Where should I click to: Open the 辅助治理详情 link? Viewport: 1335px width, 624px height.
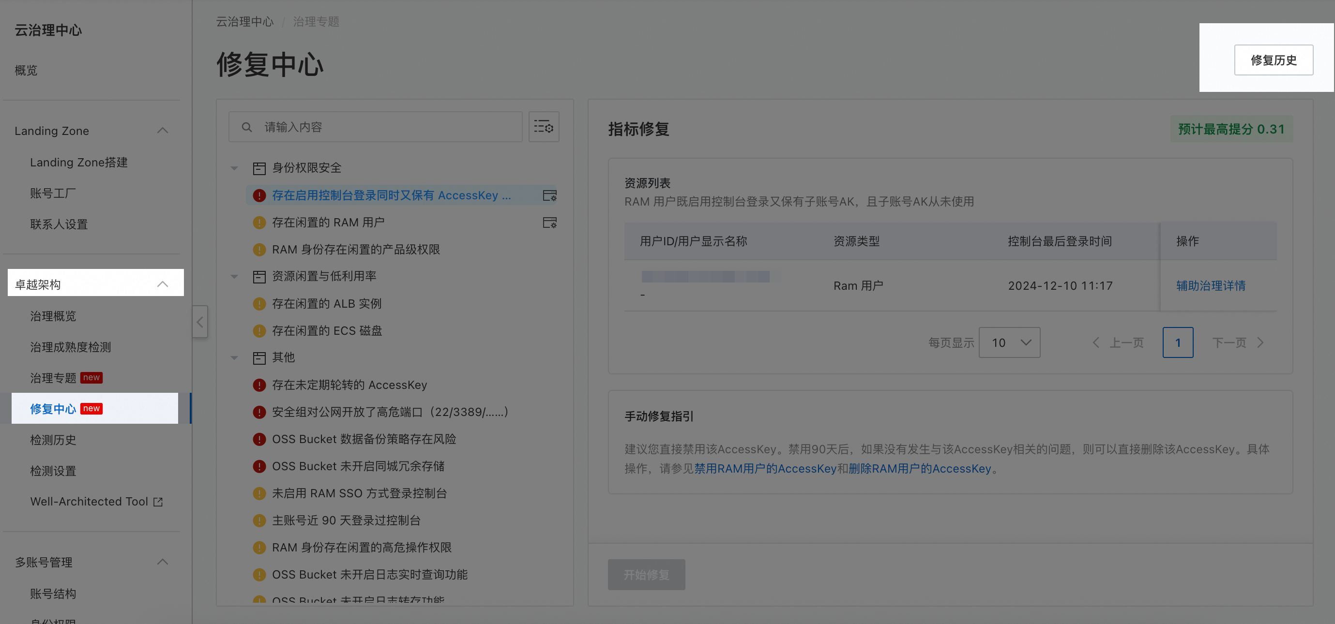(1210, 285)
